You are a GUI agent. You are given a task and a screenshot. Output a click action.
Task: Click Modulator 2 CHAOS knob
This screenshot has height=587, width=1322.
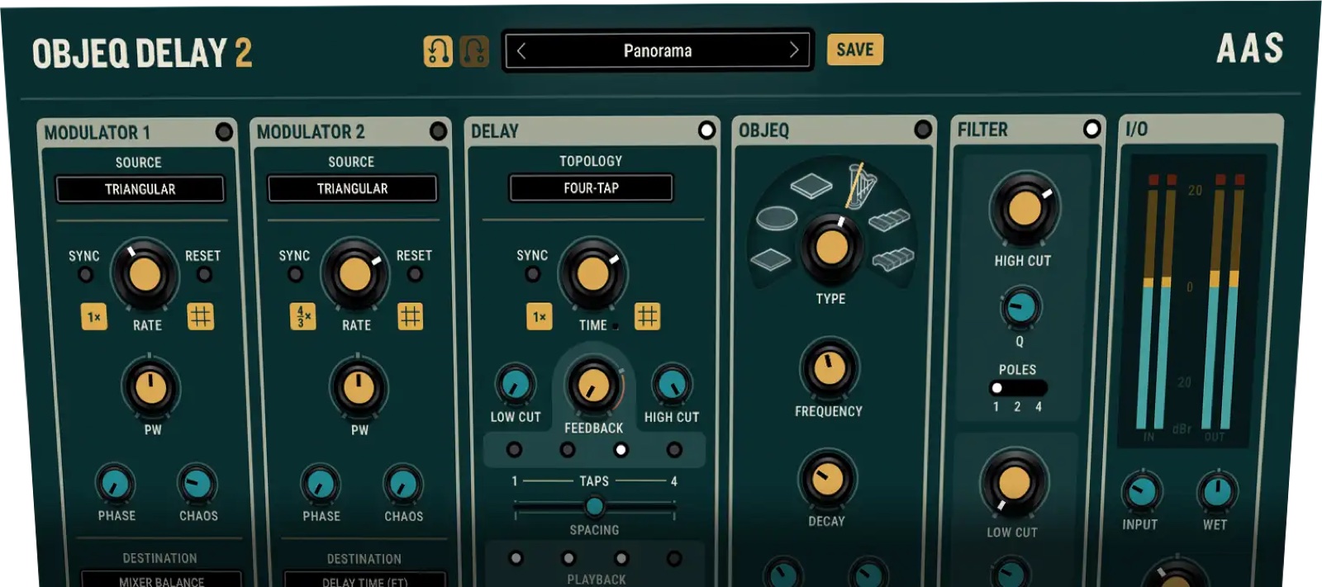click(403, 485)
